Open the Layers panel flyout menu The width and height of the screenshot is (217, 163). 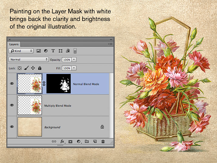110,44
